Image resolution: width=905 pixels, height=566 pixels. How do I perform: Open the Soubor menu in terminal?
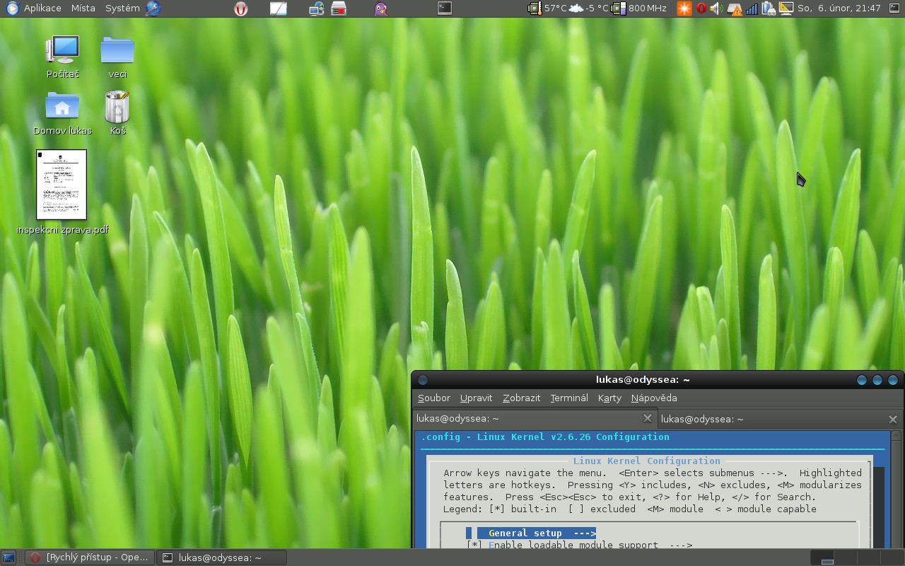click(x=434, y=398)
